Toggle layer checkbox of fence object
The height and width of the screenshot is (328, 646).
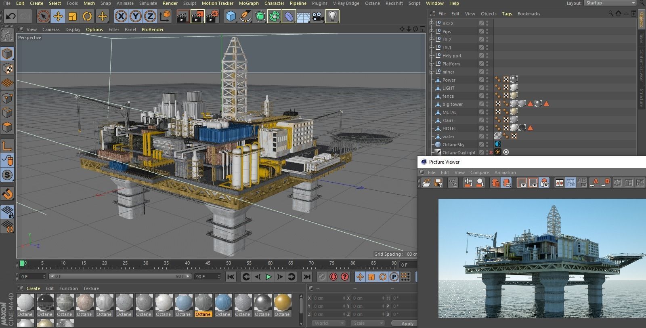481,96
